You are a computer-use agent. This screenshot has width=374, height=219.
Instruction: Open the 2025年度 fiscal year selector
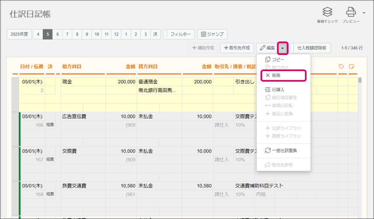click(19, 34)
